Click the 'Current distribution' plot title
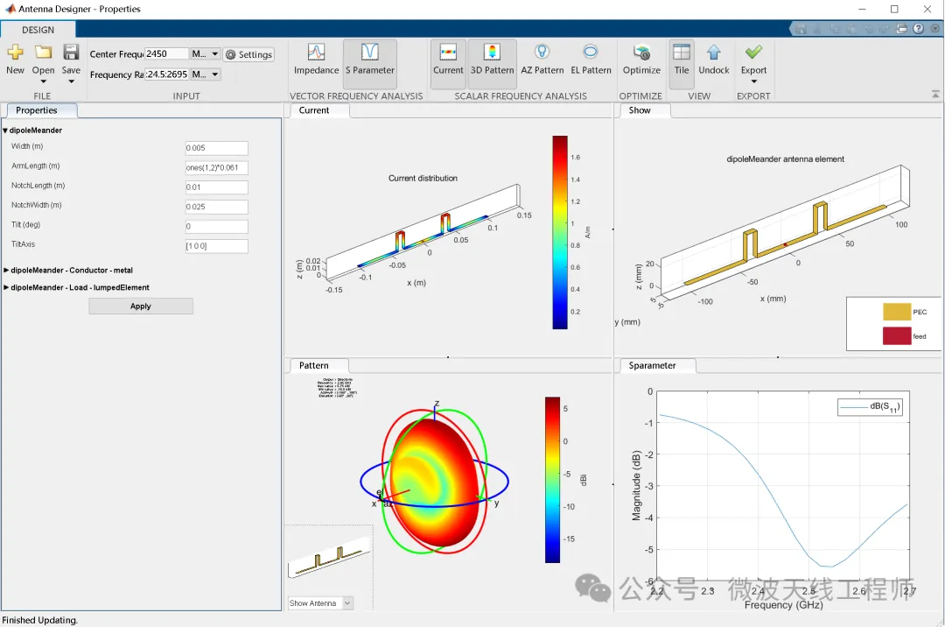 [423, 179]
